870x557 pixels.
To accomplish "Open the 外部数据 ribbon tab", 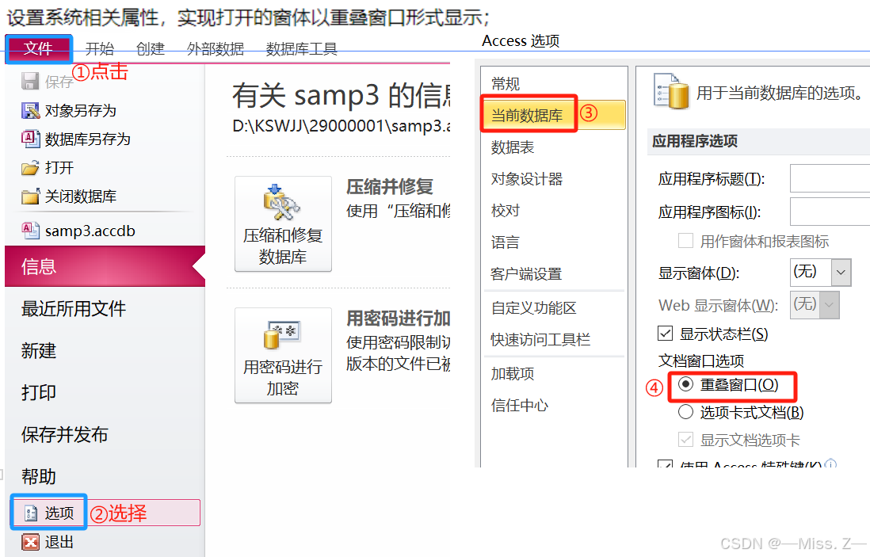I will coord(216,49).
